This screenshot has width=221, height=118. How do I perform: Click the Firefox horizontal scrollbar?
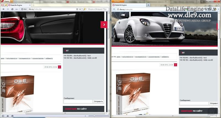[x=172, y=116]
